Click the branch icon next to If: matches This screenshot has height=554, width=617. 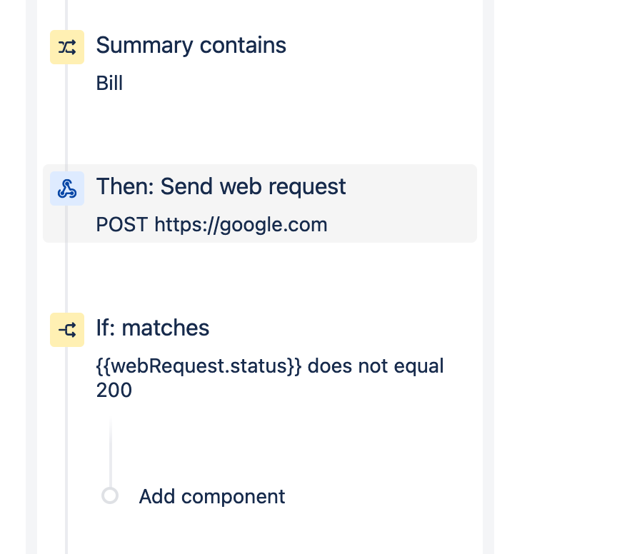[x=67, y=330]
